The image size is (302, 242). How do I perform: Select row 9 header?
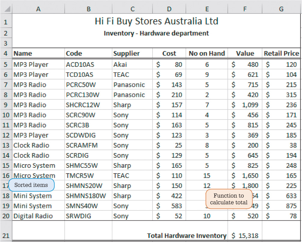tap(6, 105)
